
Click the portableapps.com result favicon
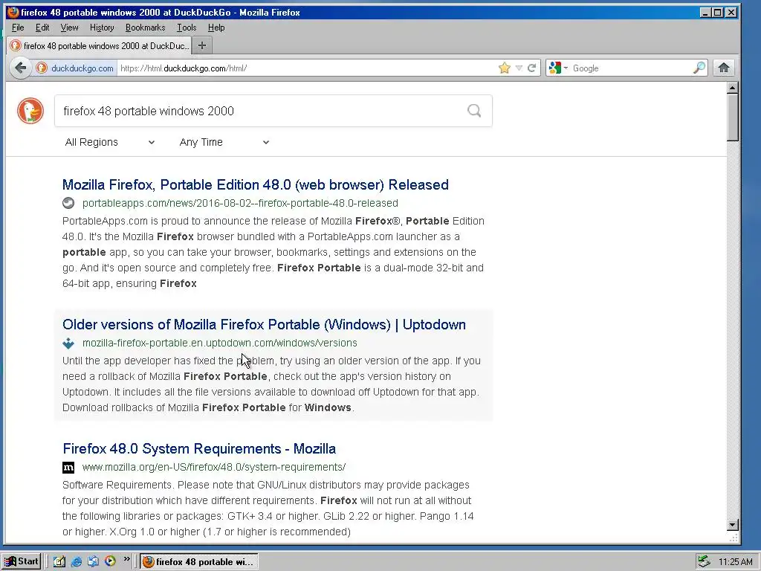(68, 203)
